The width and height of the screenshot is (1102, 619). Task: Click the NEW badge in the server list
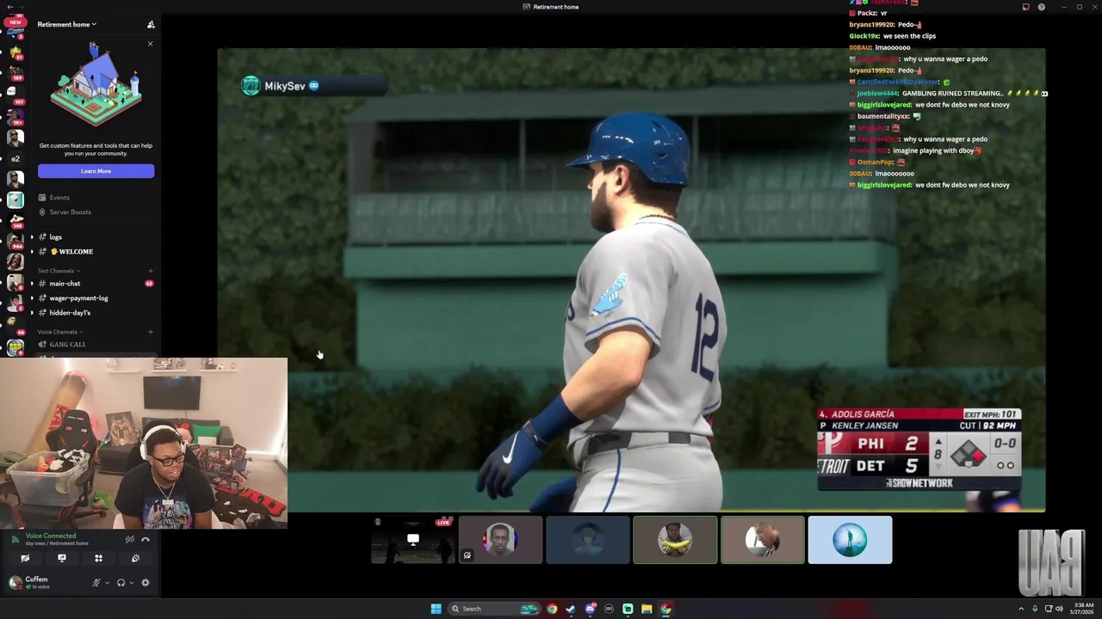[15, 22]
